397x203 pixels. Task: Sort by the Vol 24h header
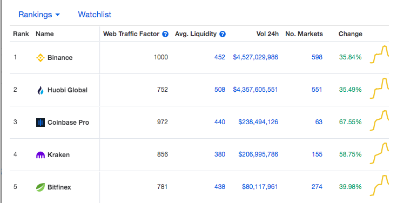[267, 34]
